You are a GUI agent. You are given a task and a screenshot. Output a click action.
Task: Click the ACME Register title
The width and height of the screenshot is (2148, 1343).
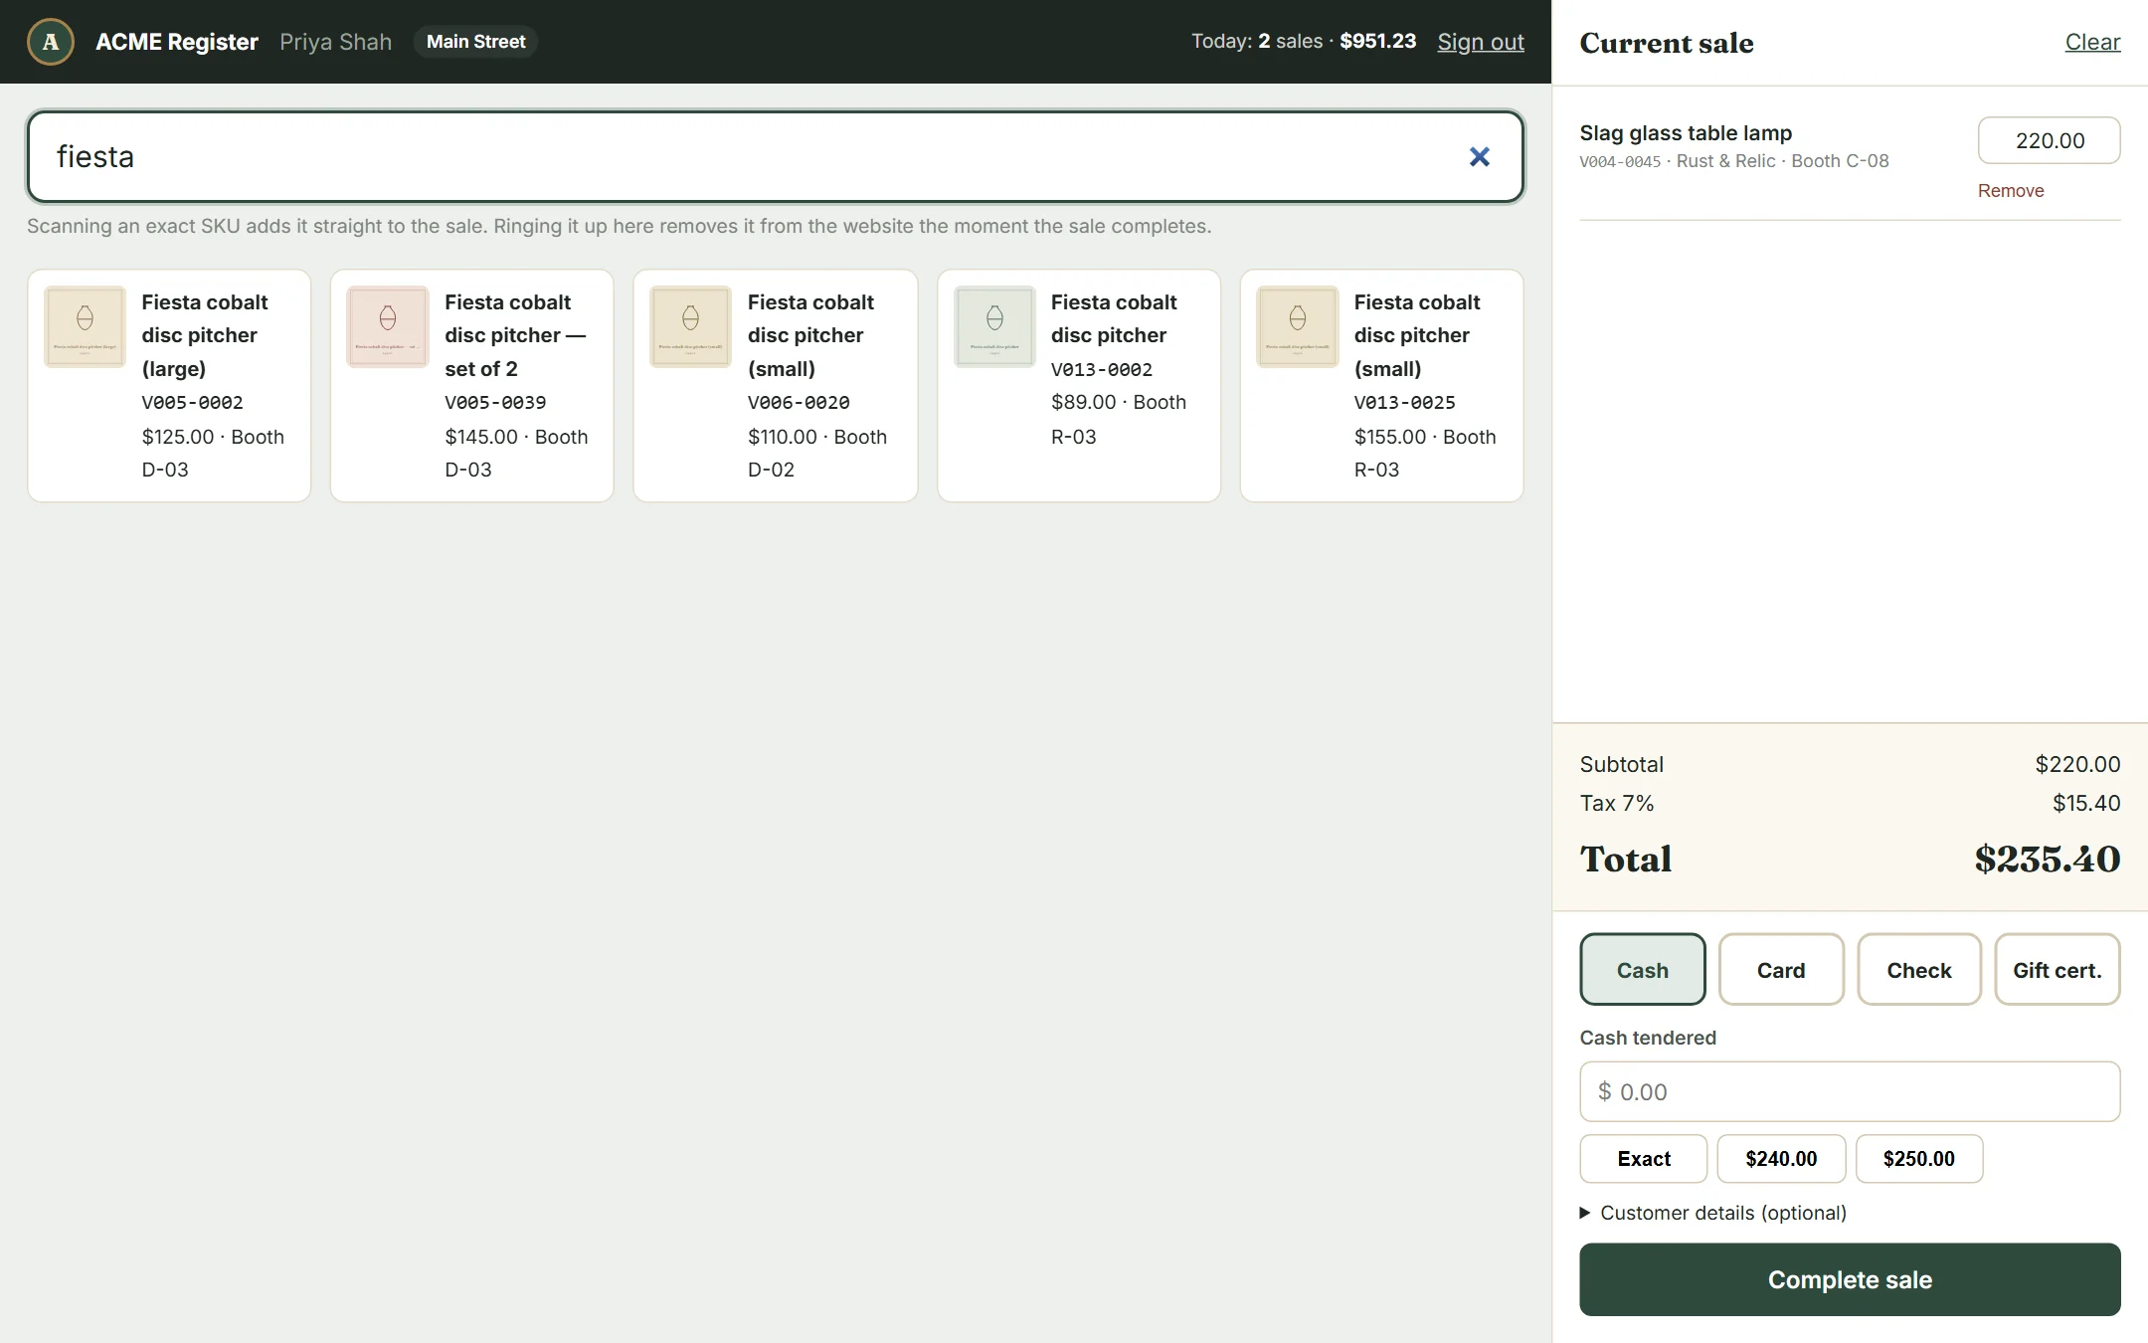coord(177,42)
